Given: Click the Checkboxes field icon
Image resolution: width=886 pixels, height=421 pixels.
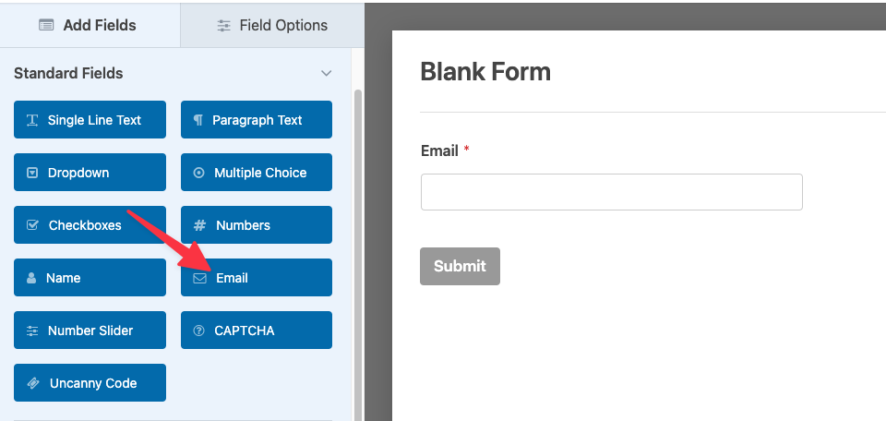Looking at the screenshot, I should tap(32, 225).
